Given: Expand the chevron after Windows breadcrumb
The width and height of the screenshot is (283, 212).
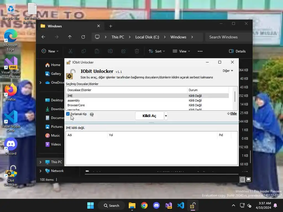Looking at the screenshot, I should (192, 37).
